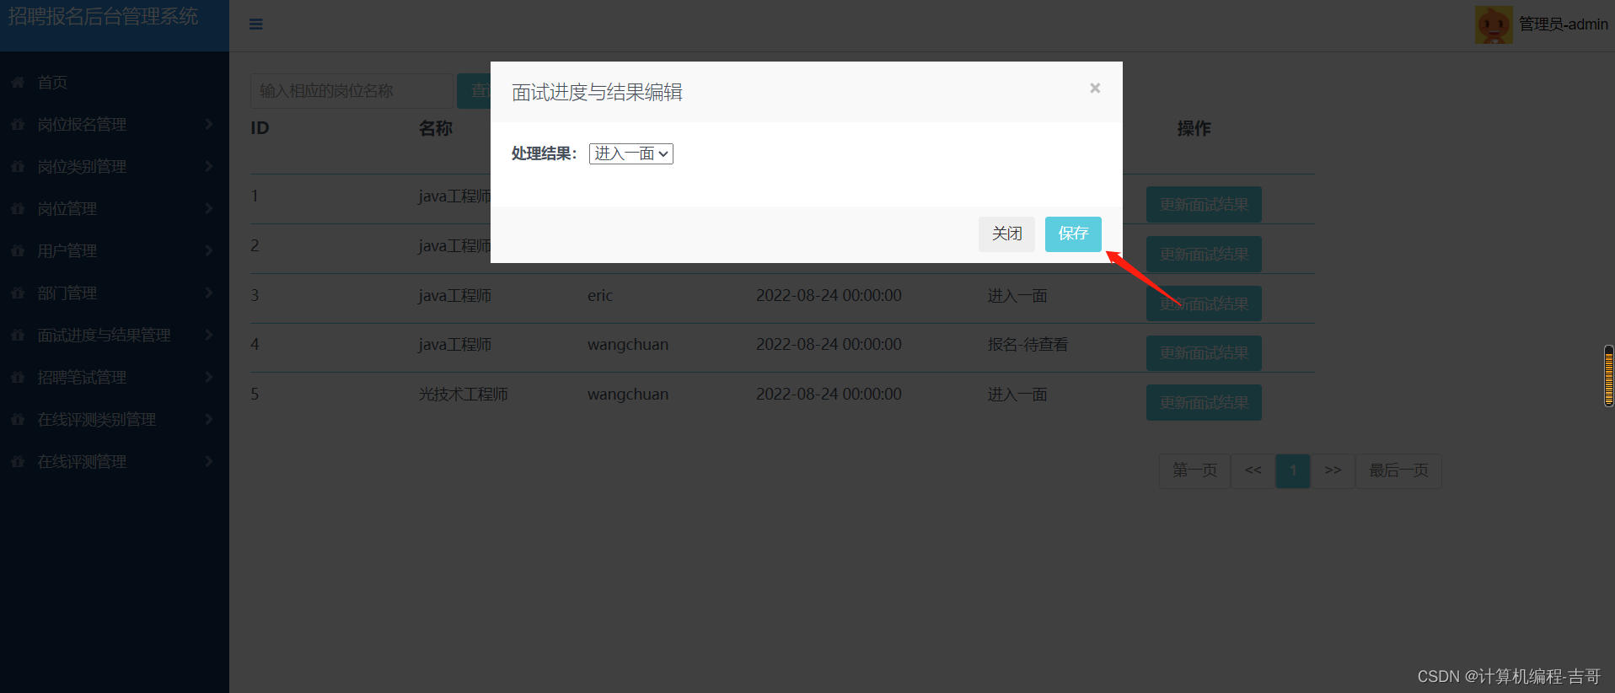Screen dimensions: 1615x693
Task: Save the interview result with 保存
Action: coord(1073,234)
